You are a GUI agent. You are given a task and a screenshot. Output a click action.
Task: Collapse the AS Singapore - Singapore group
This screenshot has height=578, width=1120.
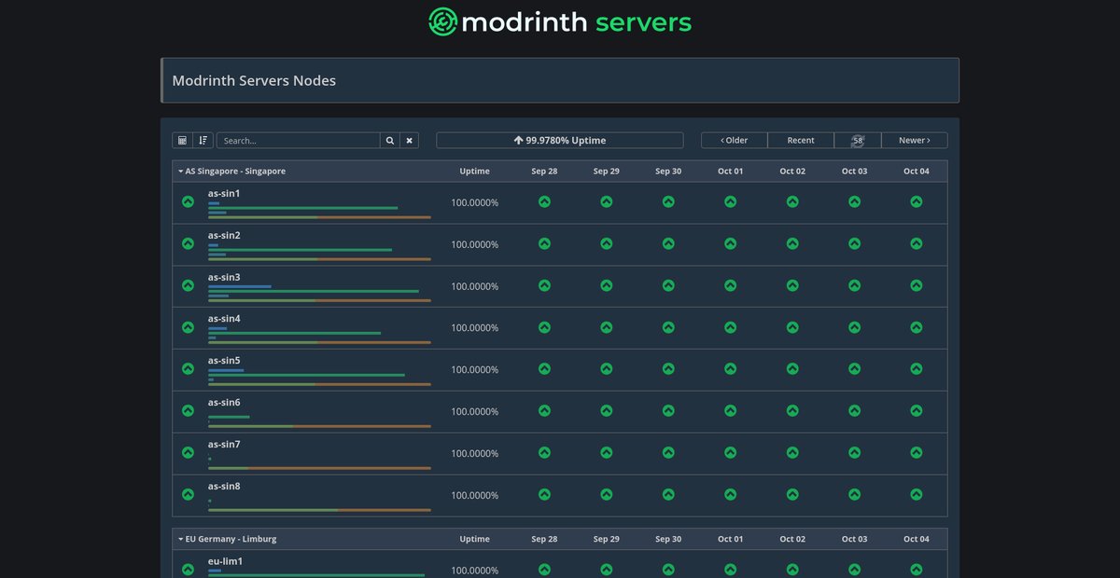click(x=231, y=172)
